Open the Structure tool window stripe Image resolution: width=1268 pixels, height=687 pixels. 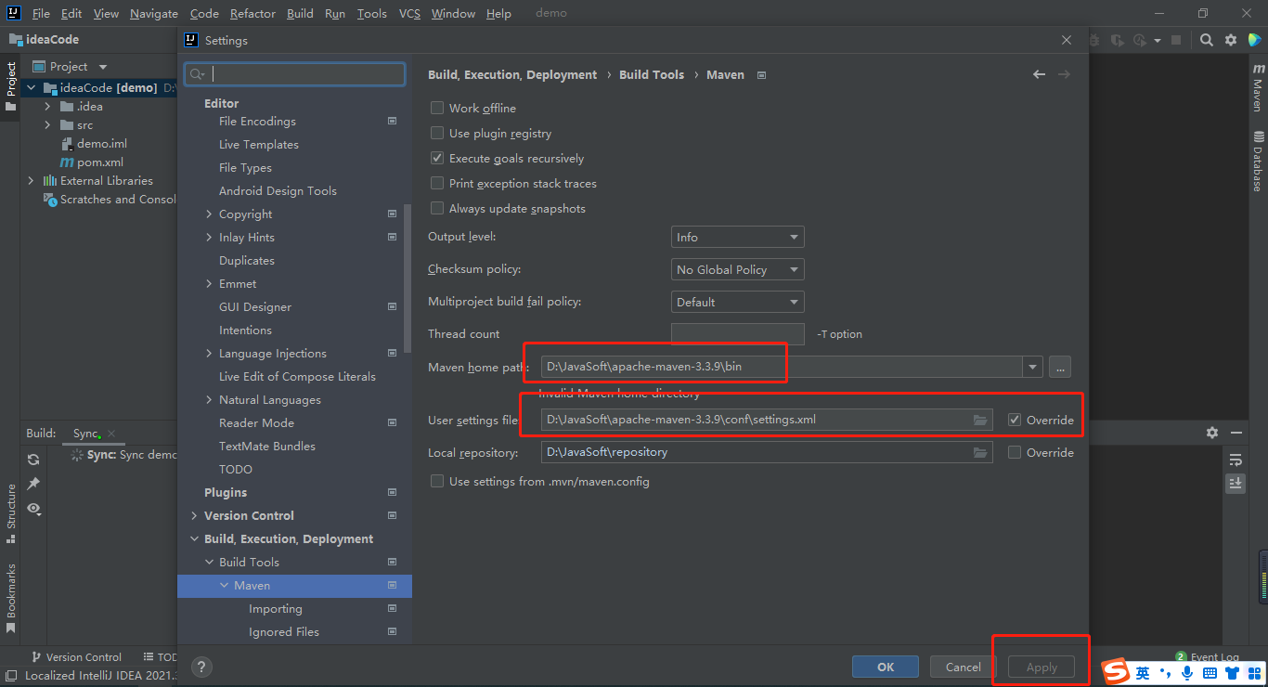[11, 513]
